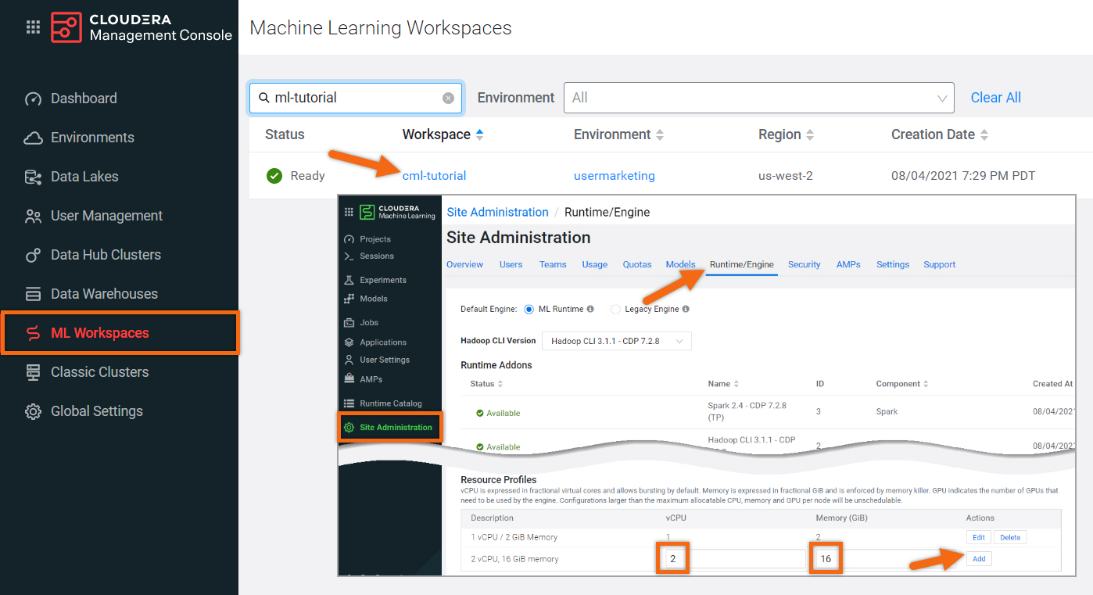Click the Memory (GiB) input field
This screenshot has width=1093, height=595.
(x=883, y=559)
